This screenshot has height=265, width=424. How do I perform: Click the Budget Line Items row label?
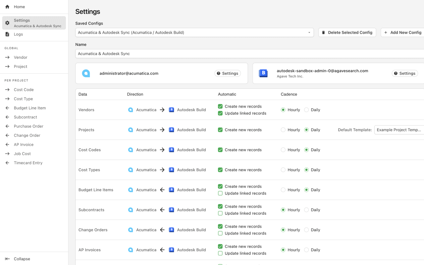(96, 190)
